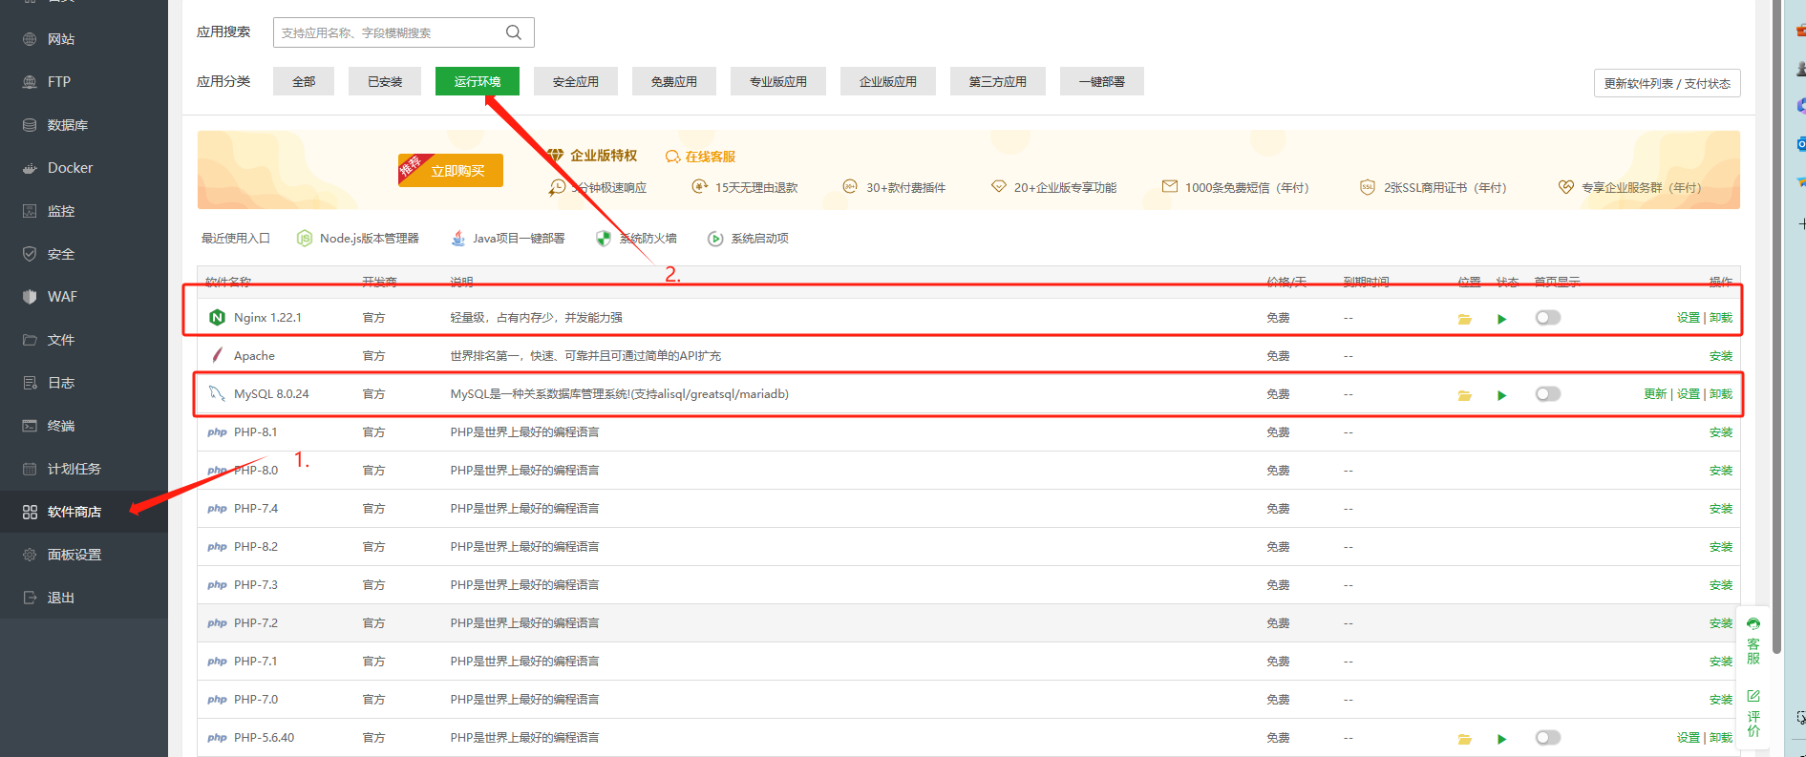Go to 数据库 in the sidebar
This screenshot has height=757, width=1806.
point(67,125)
